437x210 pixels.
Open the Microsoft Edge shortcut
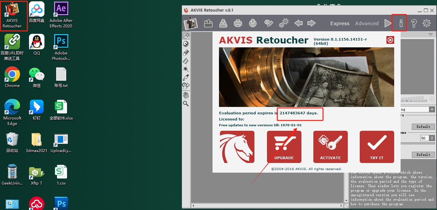coord(12,112)
